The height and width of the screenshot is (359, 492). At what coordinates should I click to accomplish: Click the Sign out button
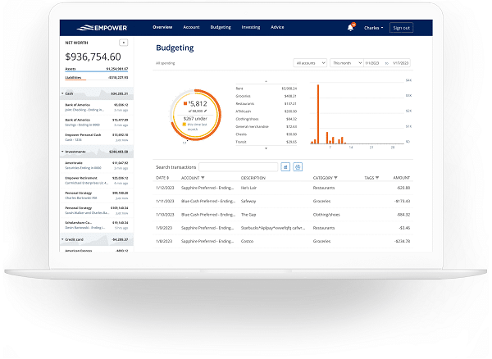tap(401, 28)
